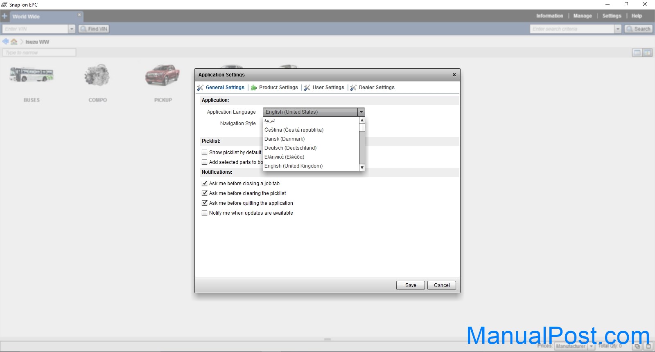The width and height of the screenshot is (655, 352).
Task: Click the Isuzu WW breadcrumb
Action: (x=37, y=42)
